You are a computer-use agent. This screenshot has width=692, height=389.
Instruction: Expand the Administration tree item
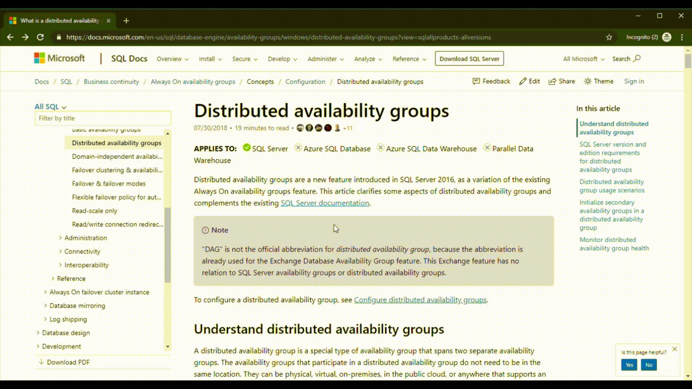[59, 237]
